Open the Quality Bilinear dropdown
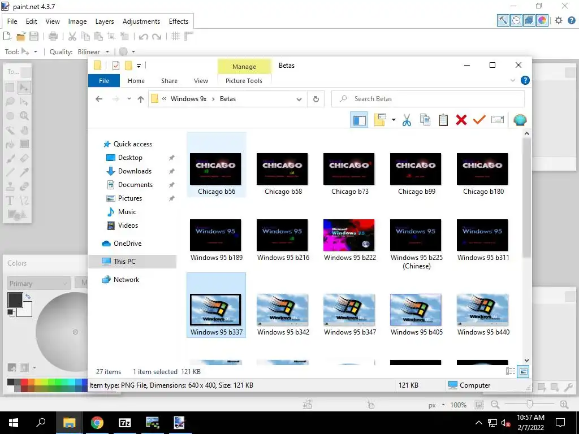This screenshot has width=579, height=434. coord(93,51)
